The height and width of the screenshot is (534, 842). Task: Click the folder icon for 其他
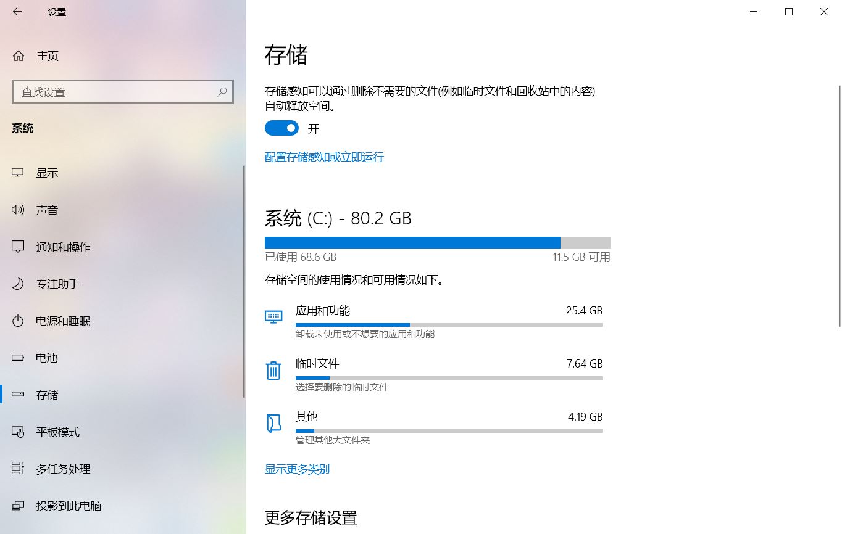coord(273,424)
